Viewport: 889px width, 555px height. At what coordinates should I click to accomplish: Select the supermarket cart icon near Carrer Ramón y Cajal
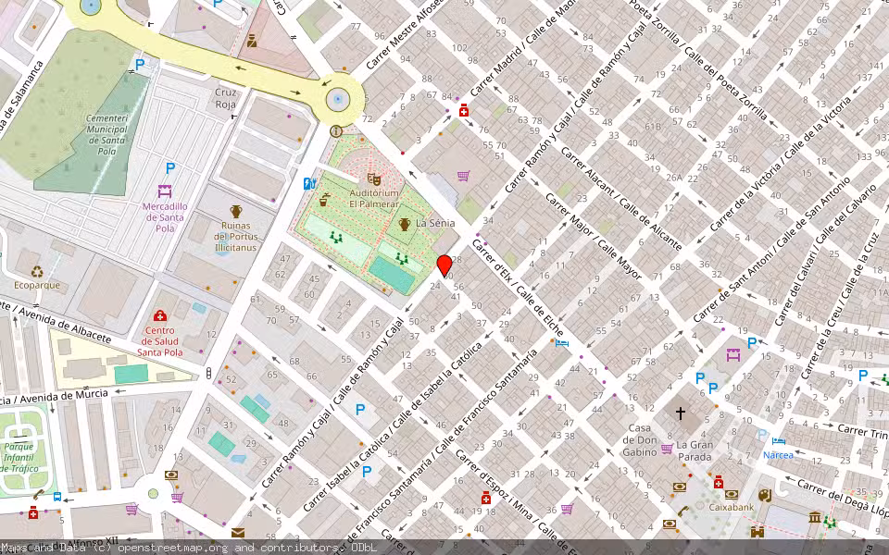tap(463, 175)
